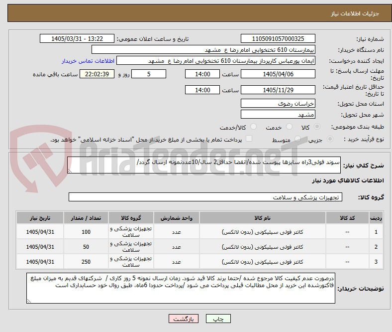This screenshot has width=392, height=332.
Task: Click the need date in row 2
Action: [40, 247]
